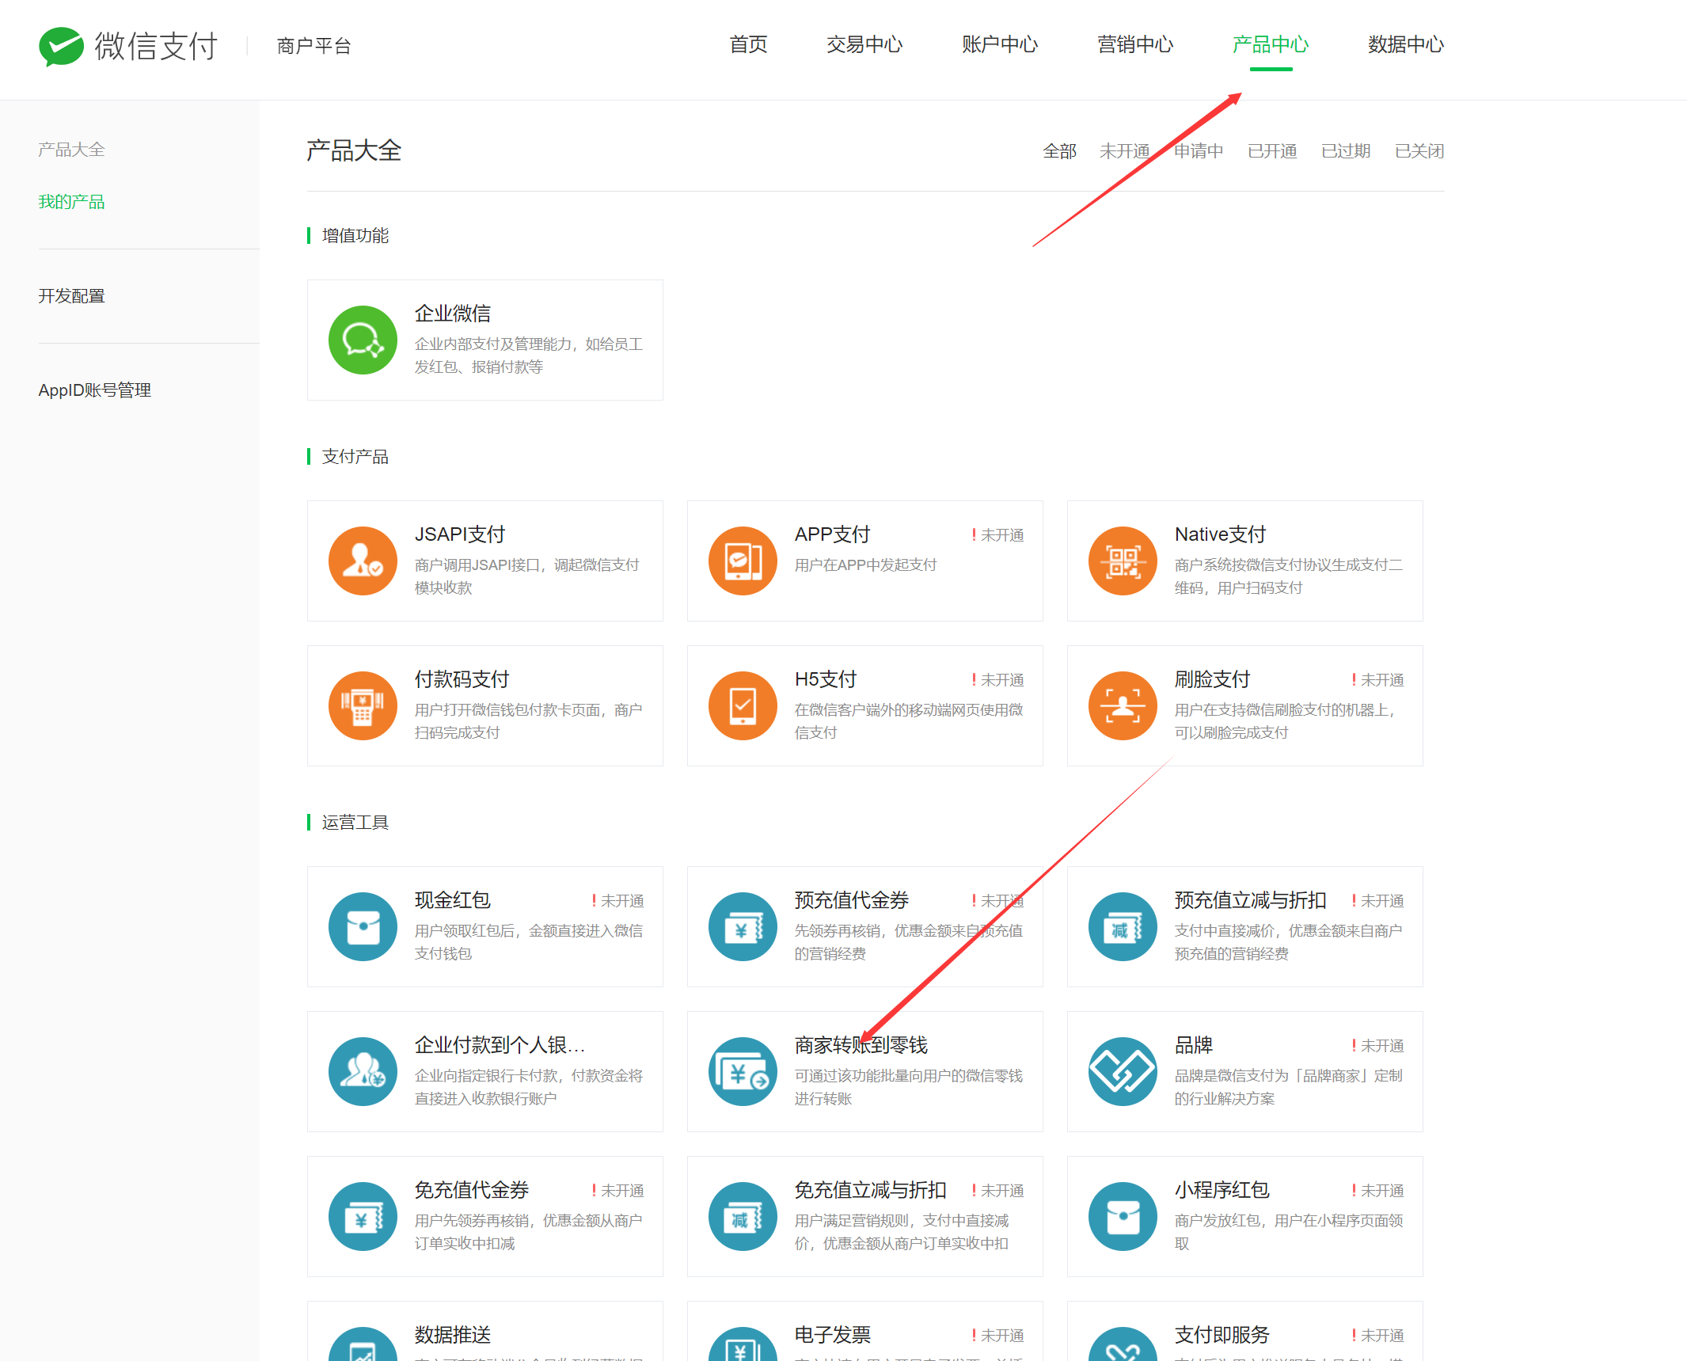Click the 商家转账到零钱 transfer icon
Screen dimensions: 1687x1361
coord(743,1071)
